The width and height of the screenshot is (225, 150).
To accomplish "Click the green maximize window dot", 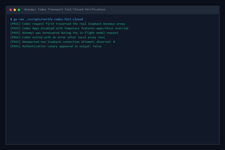I will 19,10.
